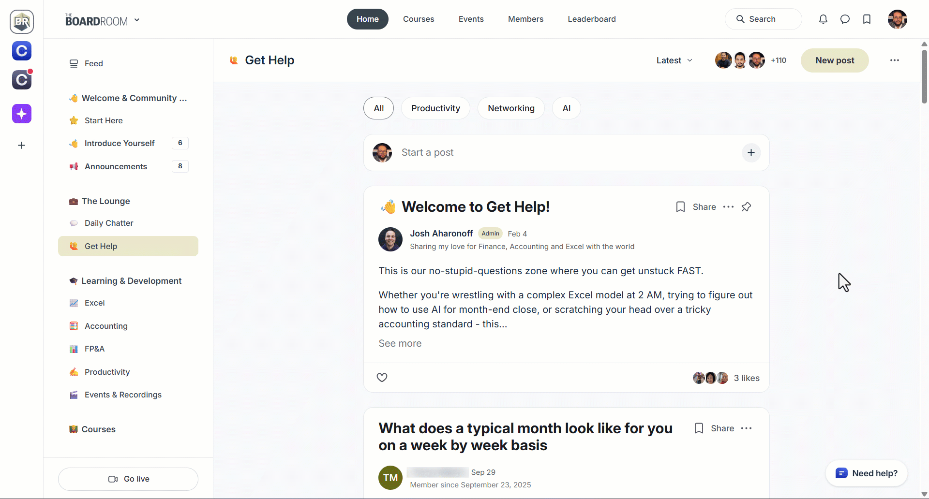929x499 pixels.
Task: Add a new community via the plus icon
Action: point(21,145)
